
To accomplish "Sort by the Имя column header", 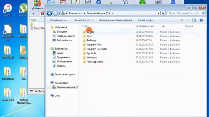I will pyautogui.click(x=85, y=26).
